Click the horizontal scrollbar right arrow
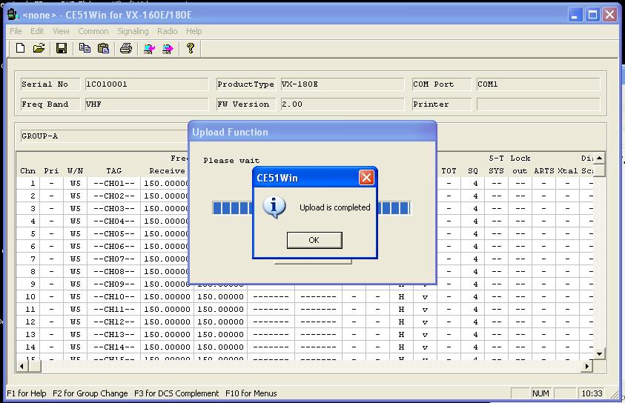The image size is (625, 403). click(586, 366)
